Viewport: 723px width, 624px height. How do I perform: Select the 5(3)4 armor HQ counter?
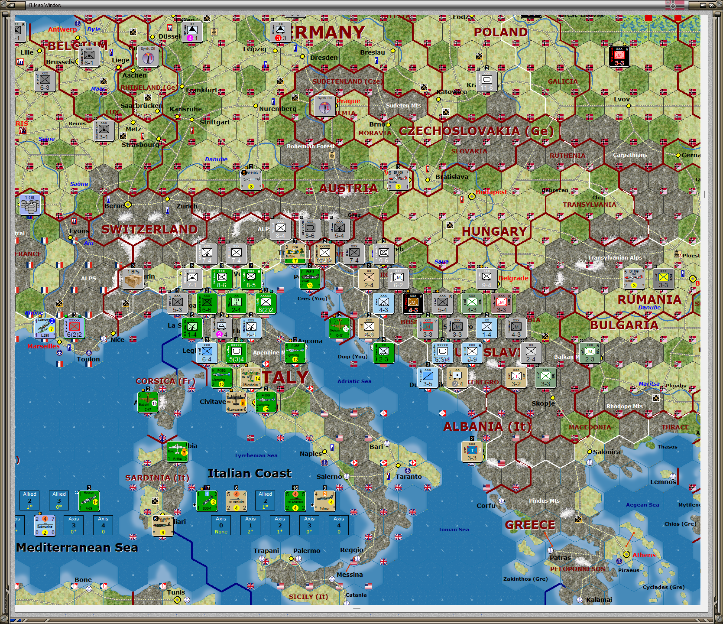pos(236,353)
